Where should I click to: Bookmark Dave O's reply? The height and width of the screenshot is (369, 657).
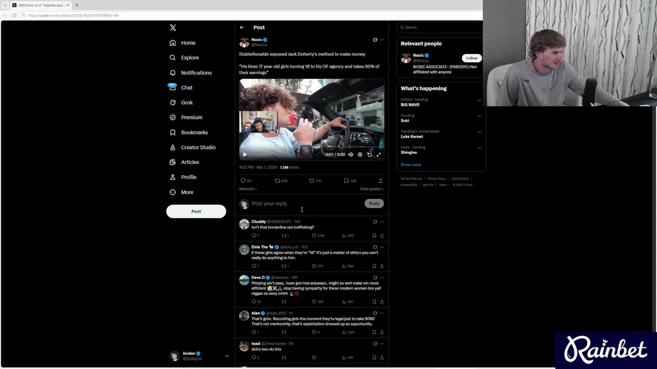coord(374,302)
